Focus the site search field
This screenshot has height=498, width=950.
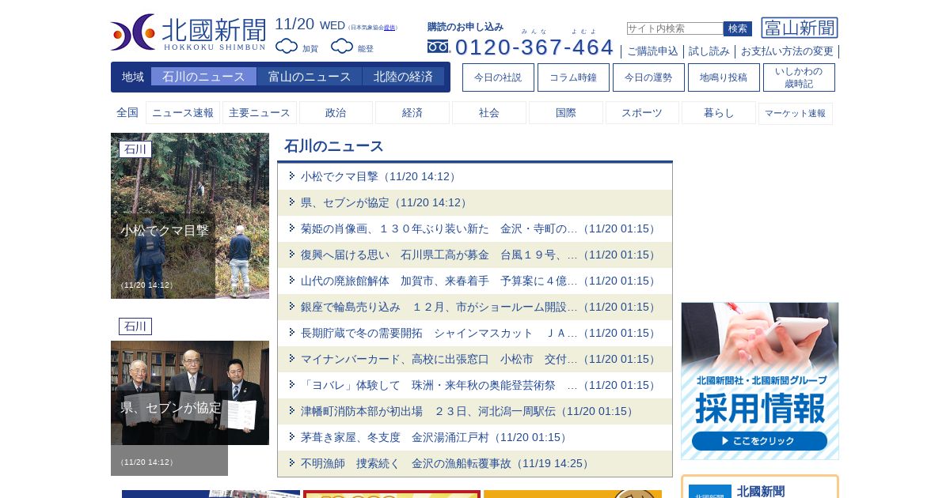(674, 28)
